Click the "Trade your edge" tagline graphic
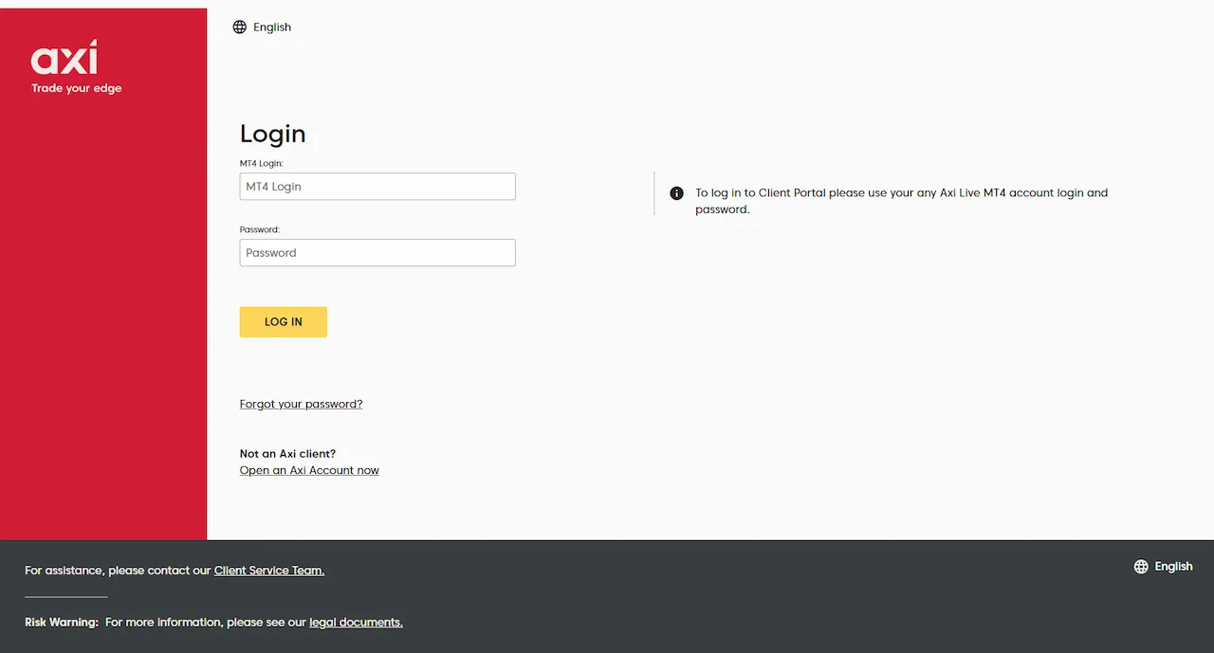The width and height of the screenshot is (1214, 653). [x=76, y=87]
